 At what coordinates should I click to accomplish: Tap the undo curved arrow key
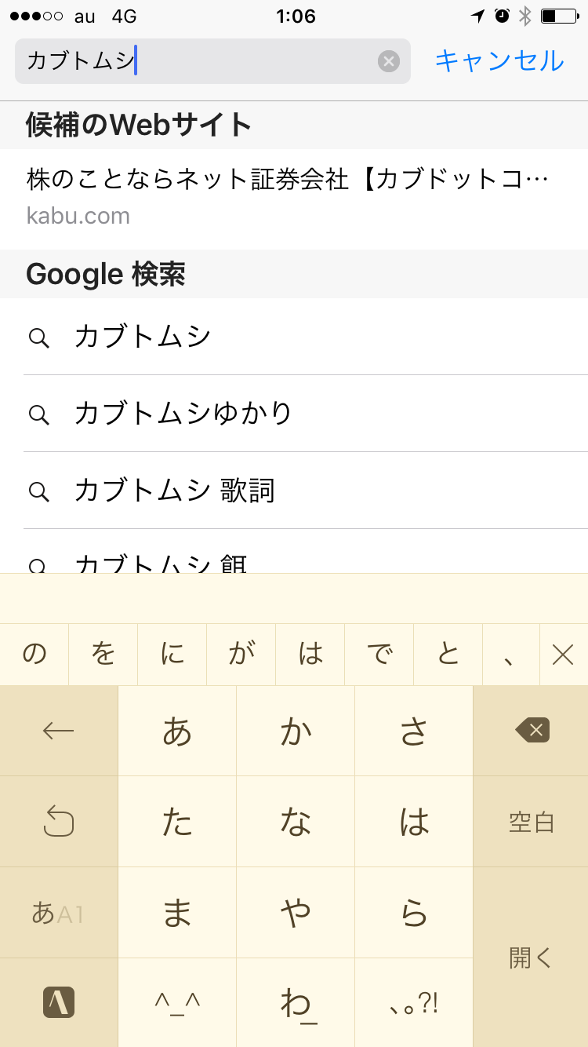pyautogui.click(x=59, y=822)
